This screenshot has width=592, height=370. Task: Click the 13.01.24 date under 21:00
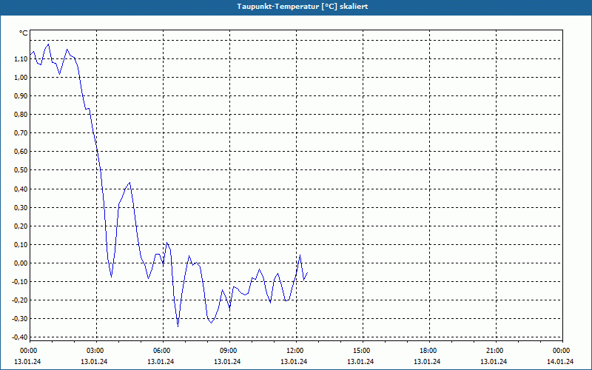(494, 361)
